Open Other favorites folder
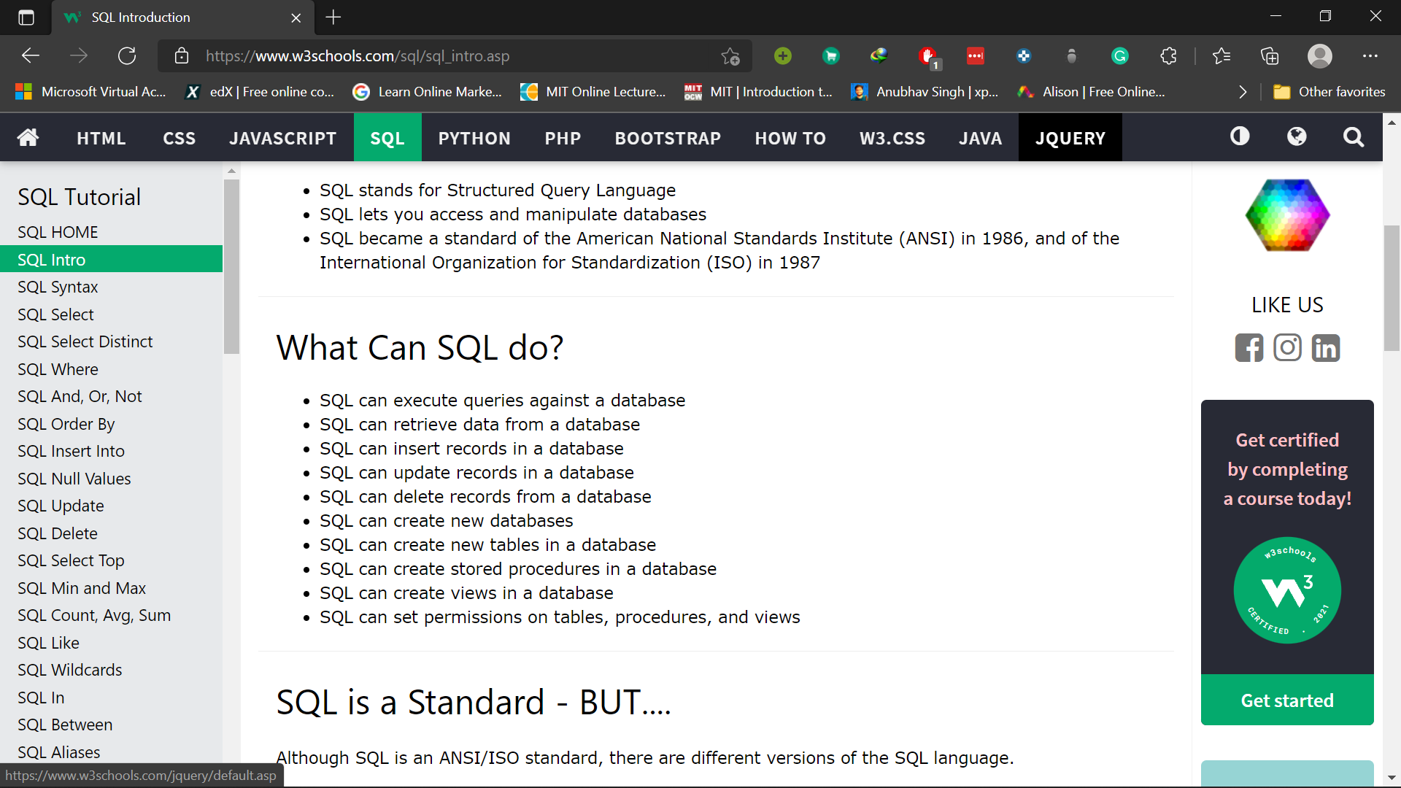 1329,92
